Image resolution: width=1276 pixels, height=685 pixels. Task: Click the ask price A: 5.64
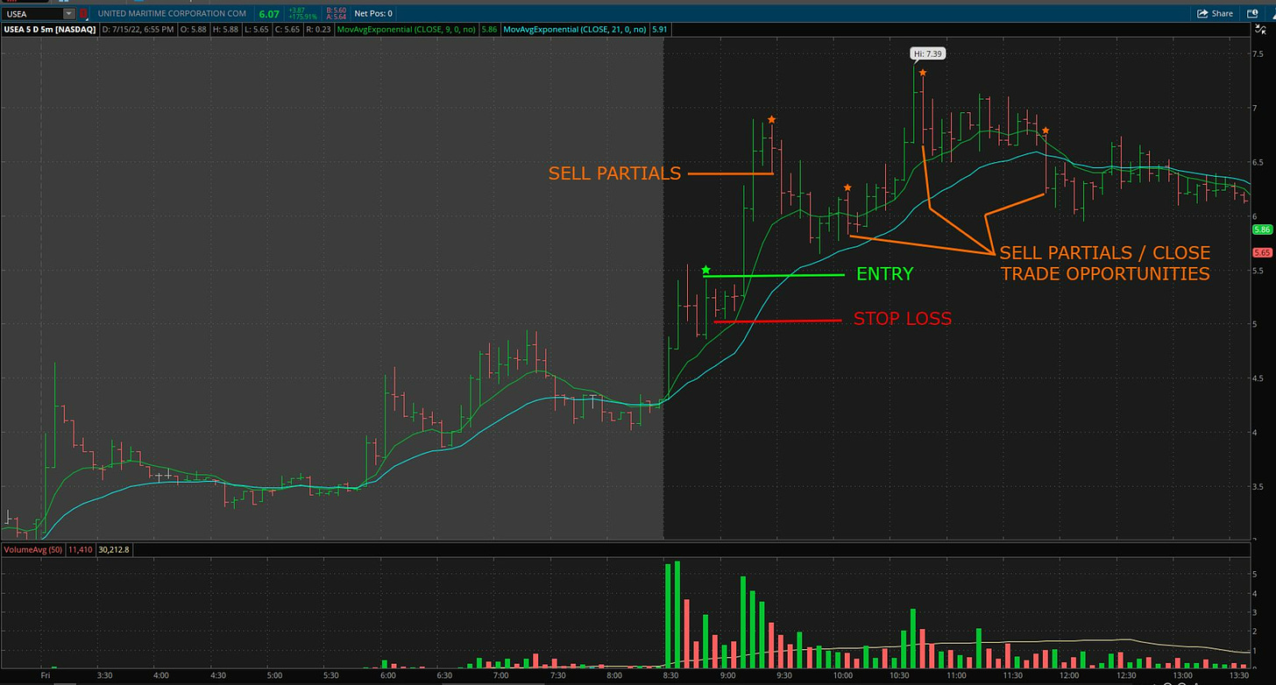[x=337, y=18]
